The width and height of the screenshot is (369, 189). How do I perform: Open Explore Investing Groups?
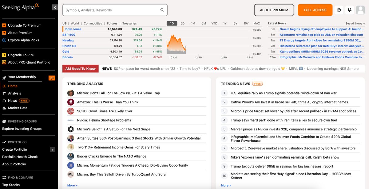point(22,129)
